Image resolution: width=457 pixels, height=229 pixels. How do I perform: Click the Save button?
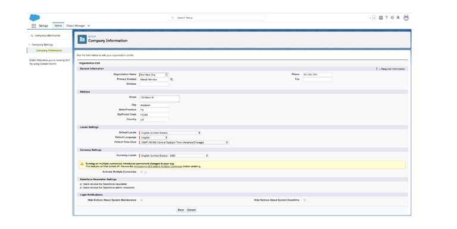click(181, 210)
